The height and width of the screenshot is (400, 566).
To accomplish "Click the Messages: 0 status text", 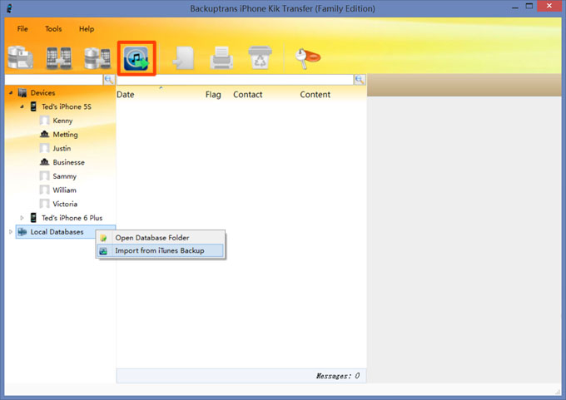I will click(338, 376).
